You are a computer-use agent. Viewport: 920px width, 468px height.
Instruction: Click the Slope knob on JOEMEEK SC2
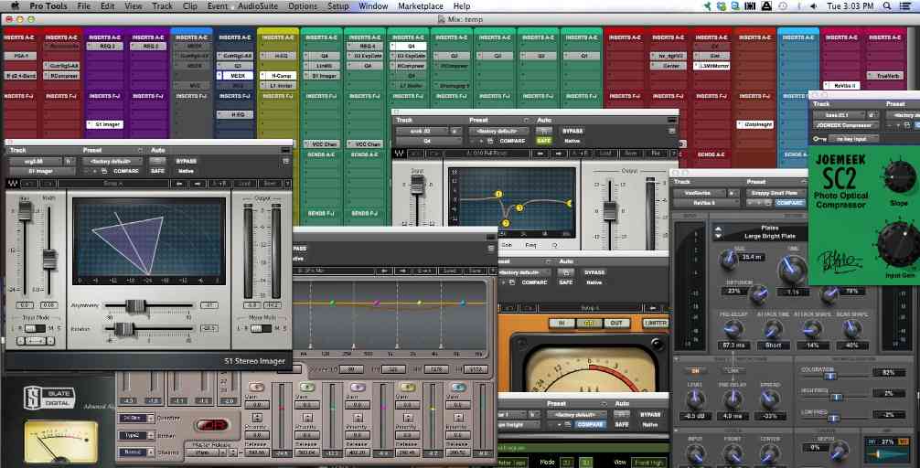[899, 177]
